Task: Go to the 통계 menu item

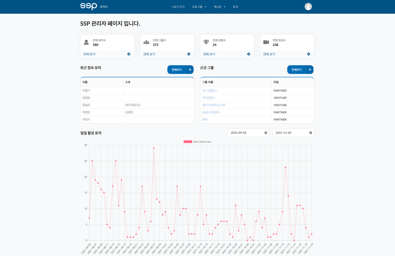Action: [x=235, y=7]
